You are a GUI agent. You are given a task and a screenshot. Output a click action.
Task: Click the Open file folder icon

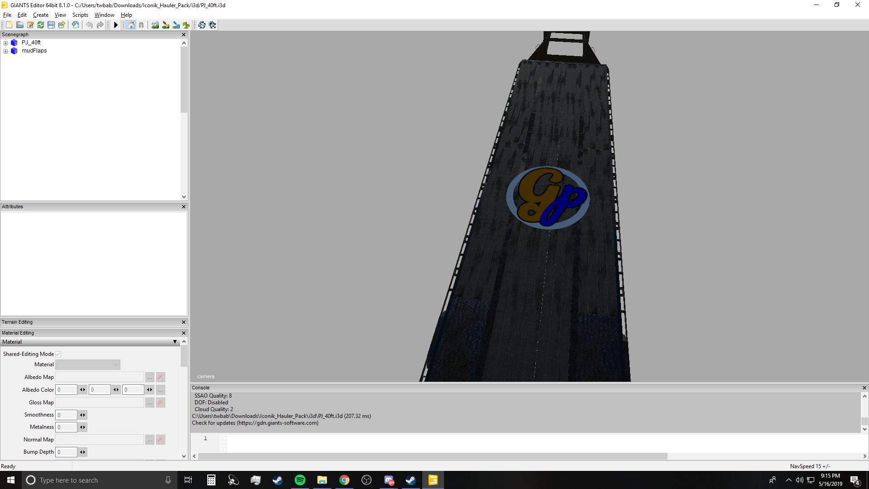click(20, 25)
